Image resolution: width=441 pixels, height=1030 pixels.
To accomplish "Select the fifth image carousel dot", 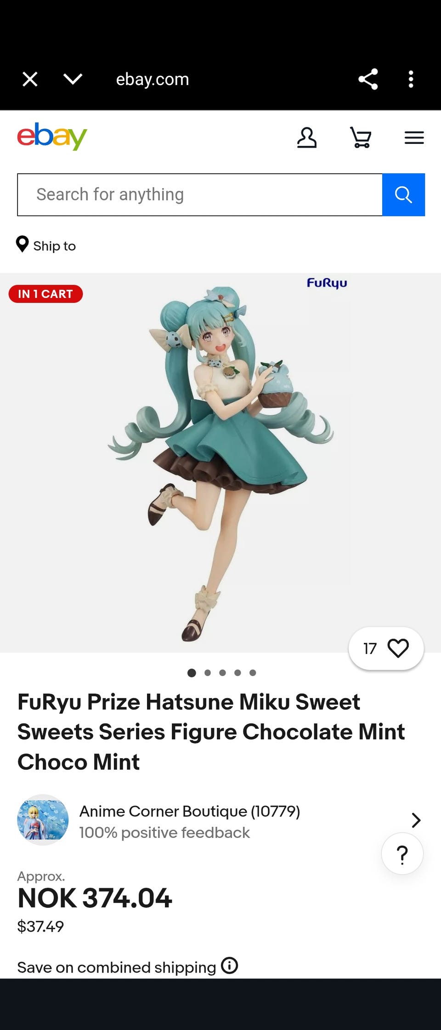I will pos(253,673).
